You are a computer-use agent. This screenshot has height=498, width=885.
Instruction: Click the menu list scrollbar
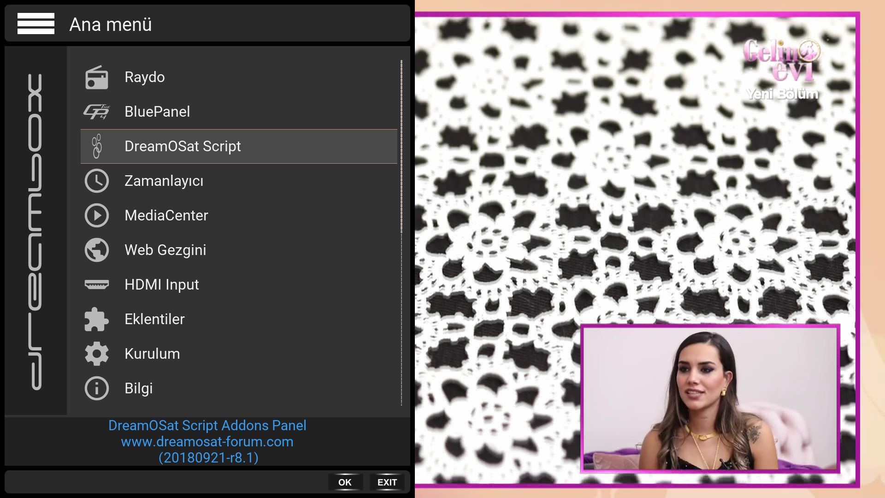(x=401, y=233)
